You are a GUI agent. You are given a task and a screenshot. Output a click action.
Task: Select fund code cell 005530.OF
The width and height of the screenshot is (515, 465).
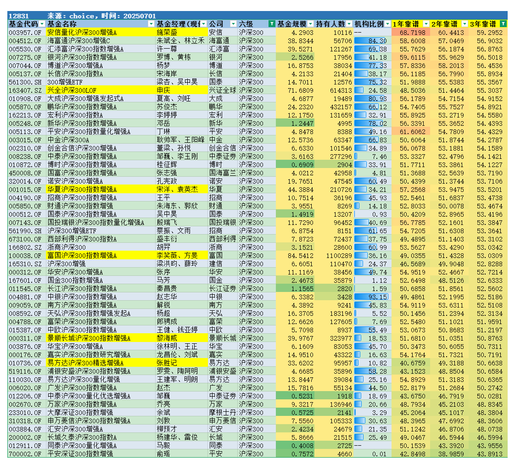27,49
